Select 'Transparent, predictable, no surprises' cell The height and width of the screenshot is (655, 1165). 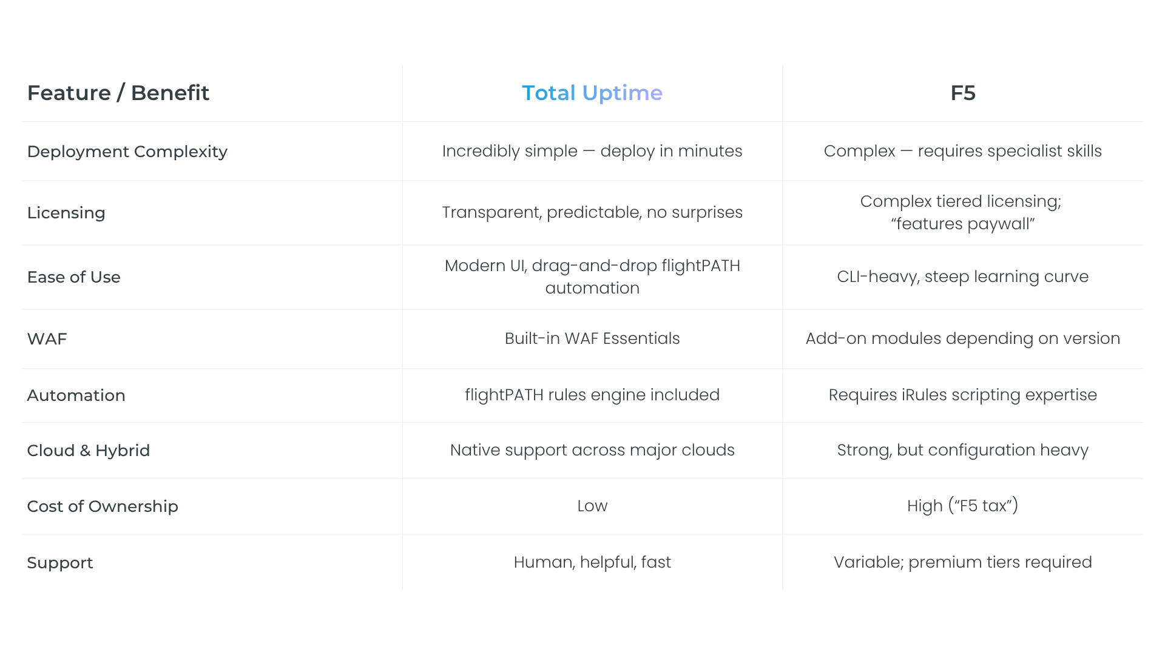pyautogui.click(x=592, y=212)
